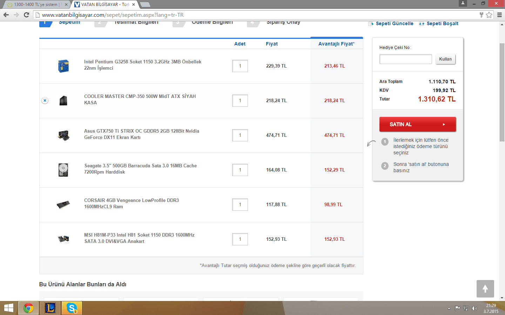Show hidden tray icons arrow
Screen dimensions: 505x315
tap(449, 308)
